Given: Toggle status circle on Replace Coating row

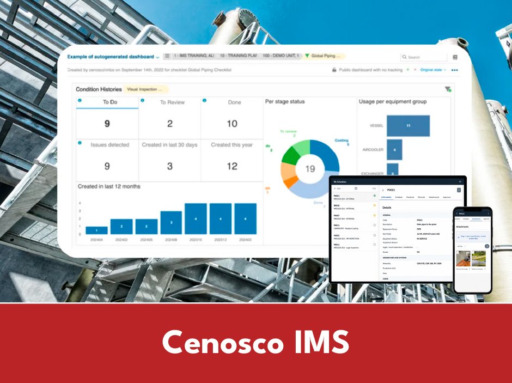Looking at the screenshot, I should click(x=375, y=225).
